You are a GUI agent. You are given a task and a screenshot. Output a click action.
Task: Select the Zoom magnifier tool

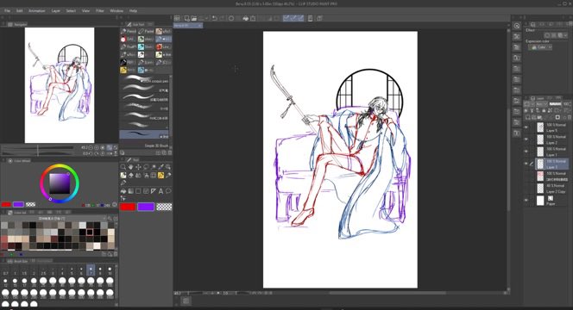[x=123, y=167]
